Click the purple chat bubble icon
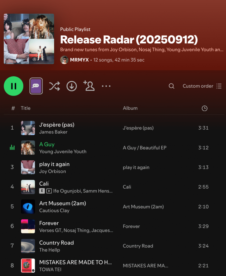226x276 pixels. 36,86
